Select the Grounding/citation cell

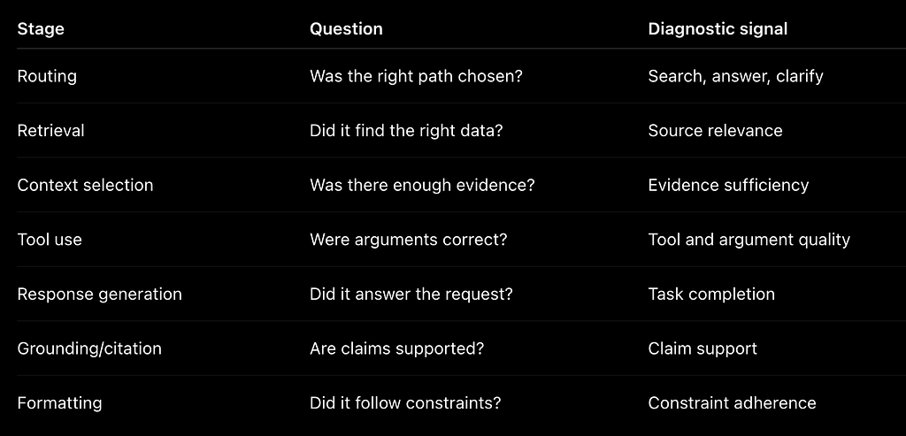pyautogui.click(x=89, y=348)
